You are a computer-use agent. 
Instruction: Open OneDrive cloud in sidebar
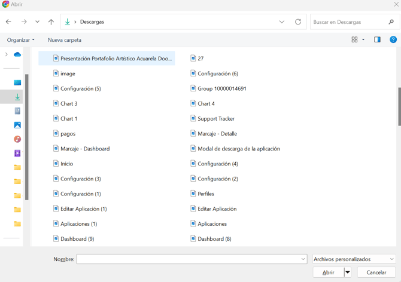click(17, 54)
